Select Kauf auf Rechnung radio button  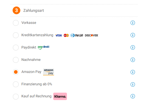(16, 97)
